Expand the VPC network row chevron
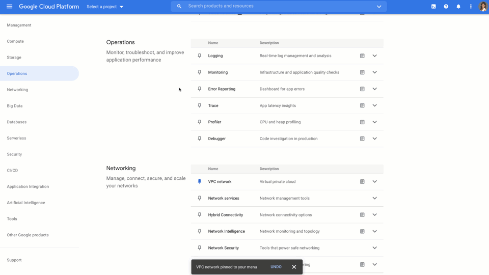Screen dimensions: 489x275 (374, 181)
